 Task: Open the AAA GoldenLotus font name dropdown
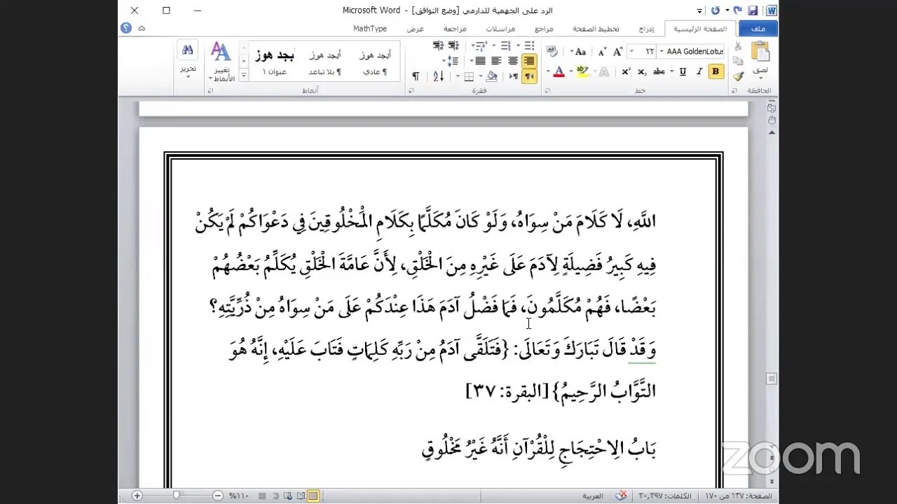pyautogui.click(x=661, y=52)
